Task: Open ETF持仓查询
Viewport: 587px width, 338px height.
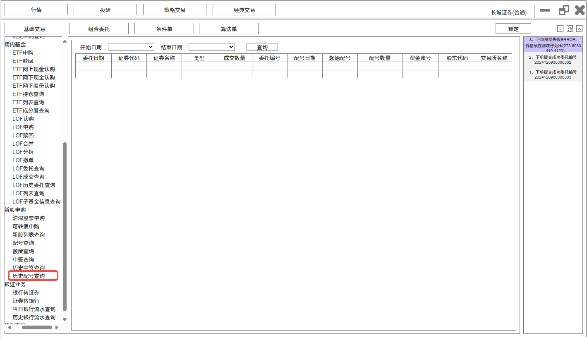Action: (x=28, y=94)
